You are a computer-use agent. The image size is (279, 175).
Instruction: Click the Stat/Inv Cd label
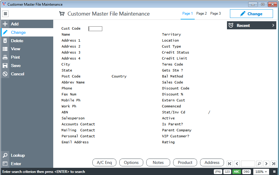pyautogui.click(x=173, y=112)
